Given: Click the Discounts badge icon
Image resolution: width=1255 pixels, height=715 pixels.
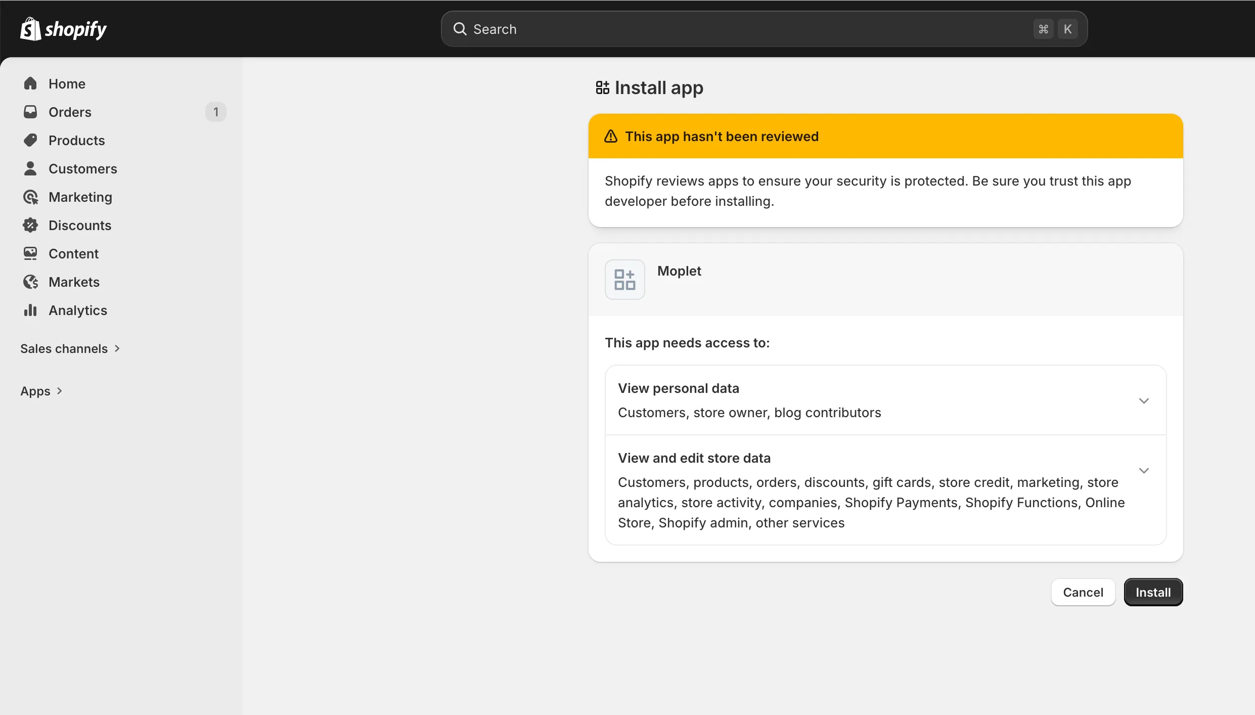Looking at the screenshot, I should [30, 225].
